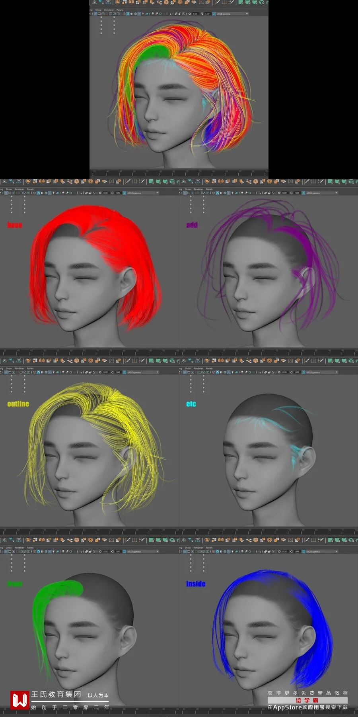
Task: Click orange poly cube shelf icon above top viewport
Action: tap(166, 2)
